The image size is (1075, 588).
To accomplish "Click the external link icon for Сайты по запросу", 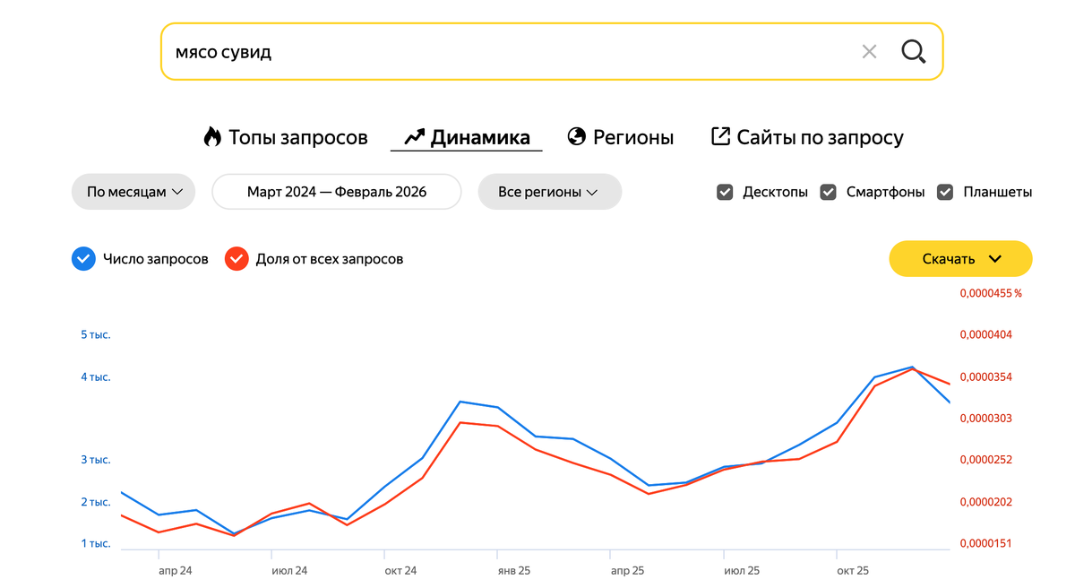I will click(x=720, y=136).
